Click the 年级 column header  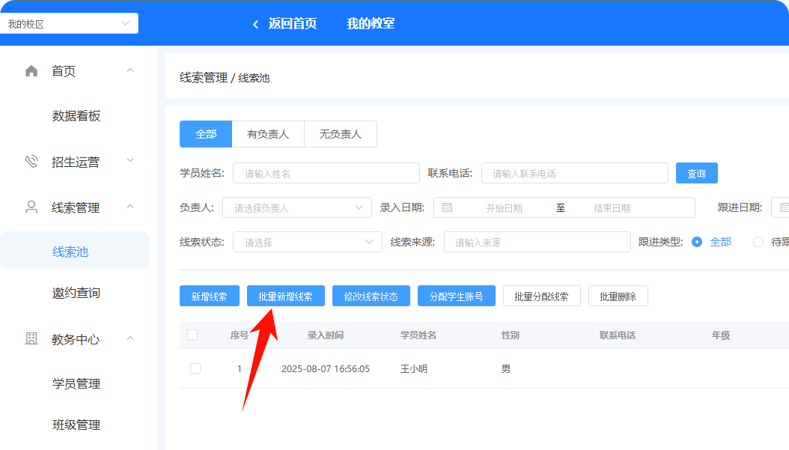point(721,335)
